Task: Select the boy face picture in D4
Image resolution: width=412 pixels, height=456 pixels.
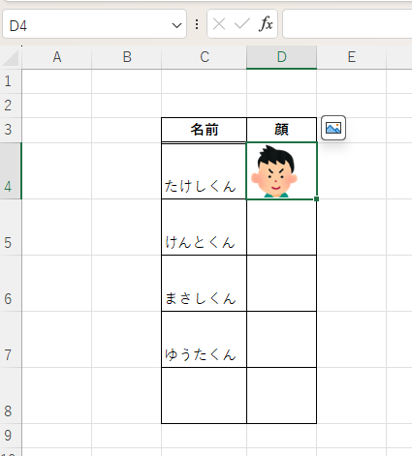Action: [275, 171]
